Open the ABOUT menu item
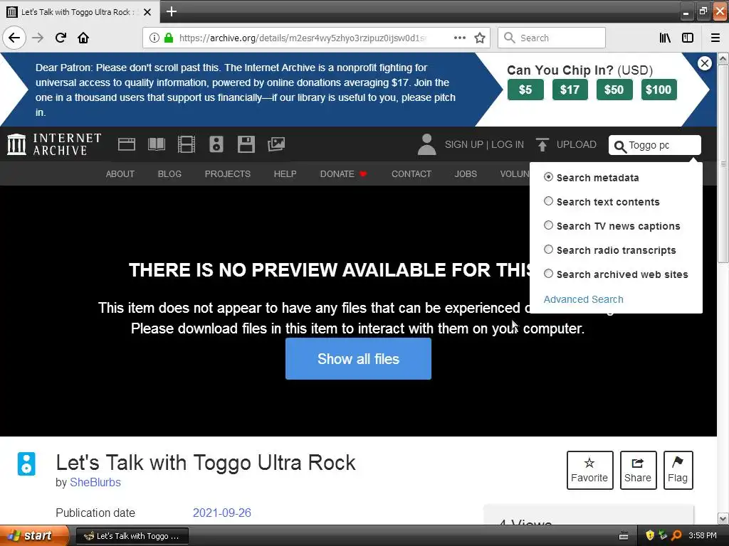This screenshot has height=546, width=729. click(x=120, y=173)
